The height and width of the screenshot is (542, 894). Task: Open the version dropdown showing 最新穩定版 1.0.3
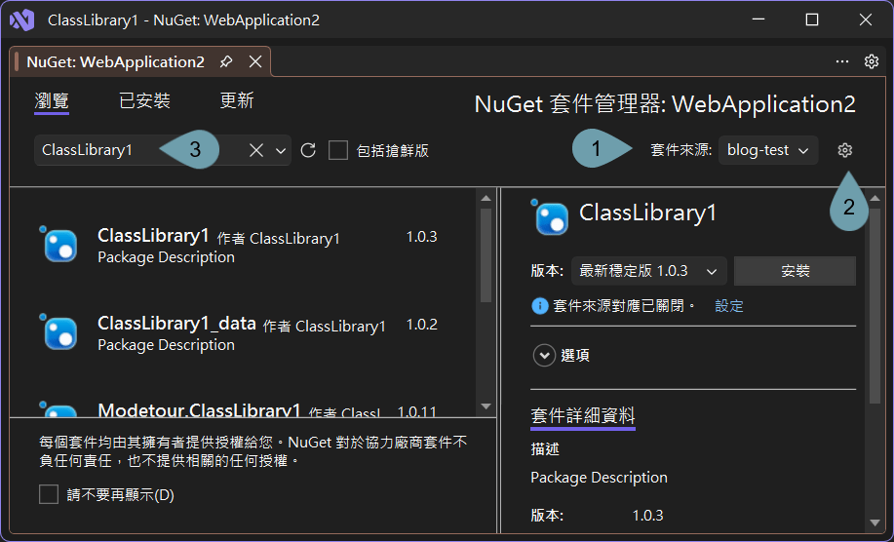tap(648, 271)
